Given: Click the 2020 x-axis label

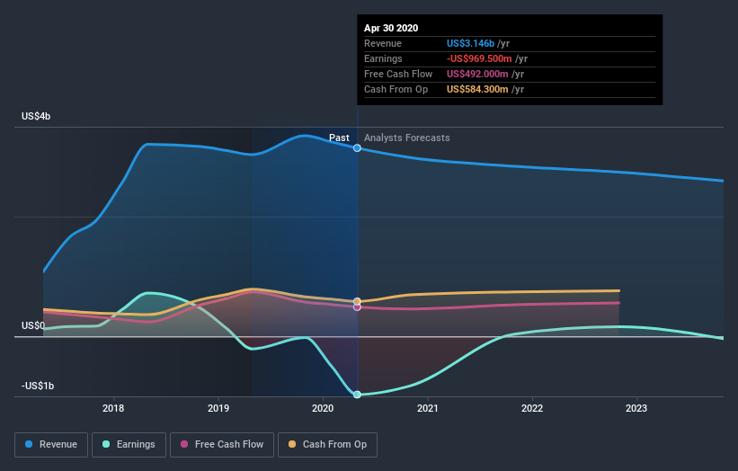Looking at the screenshot, I should (x=323, y=408).
